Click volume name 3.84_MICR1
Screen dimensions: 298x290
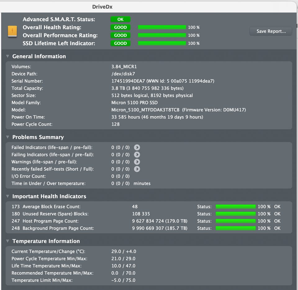click(124, 67)
